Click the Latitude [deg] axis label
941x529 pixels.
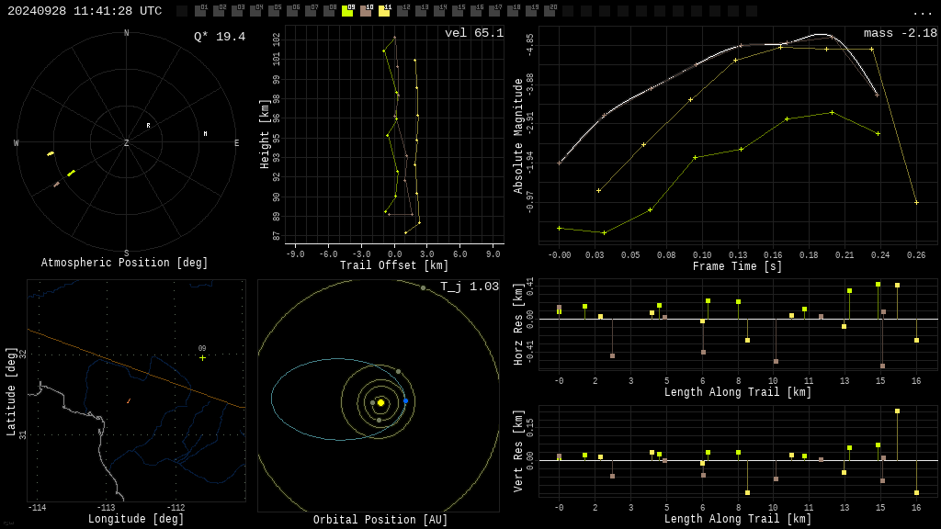[x=11, y=391]
